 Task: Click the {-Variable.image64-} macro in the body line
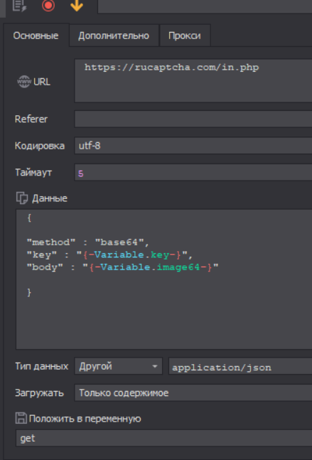(151, 267)
